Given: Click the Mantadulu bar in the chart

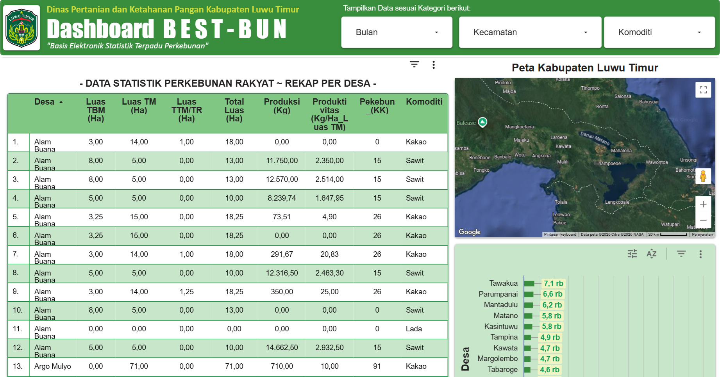Looking at the screenshot, I should click(529, 305).
